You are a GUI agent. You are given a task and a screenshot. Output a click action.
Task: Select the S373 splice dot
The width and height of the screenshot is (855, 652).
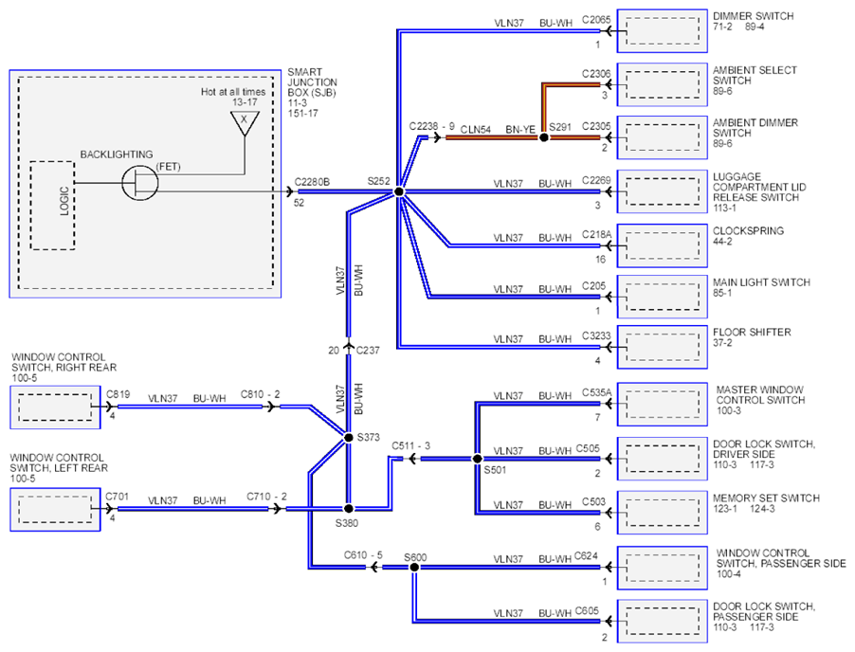click(x=349, y=437)
